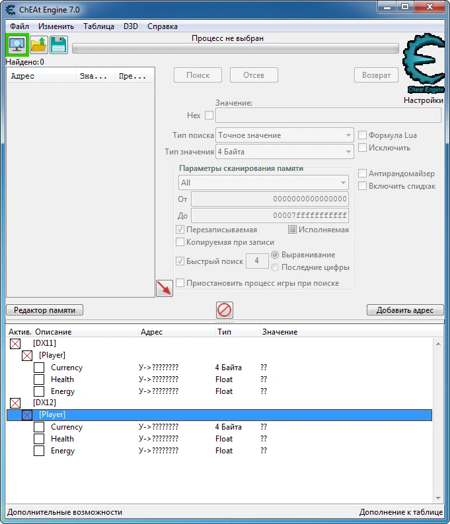The height and width of the screenshot is (524, 450).
Task: Click Добавить адрес button
Action: (x=405, y=310)
